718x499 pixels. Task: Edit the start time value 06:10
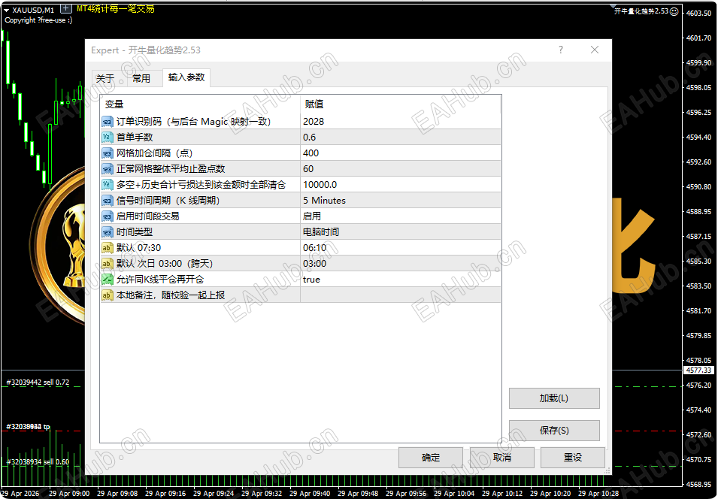(x=400, y=248)
